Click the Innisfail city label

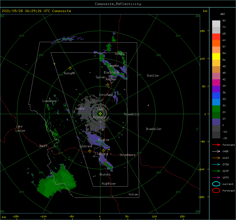pos(106,95)
